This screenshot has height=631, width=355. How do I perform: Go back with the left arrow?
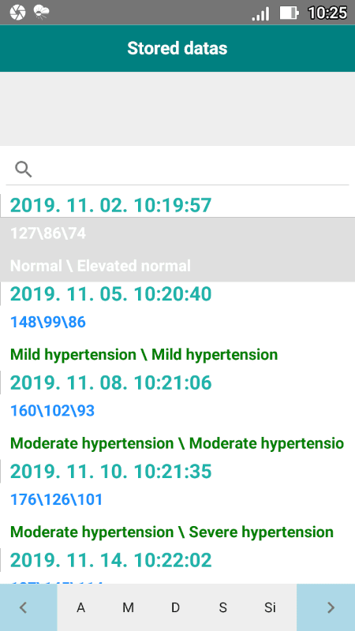[x=24, y=607]
